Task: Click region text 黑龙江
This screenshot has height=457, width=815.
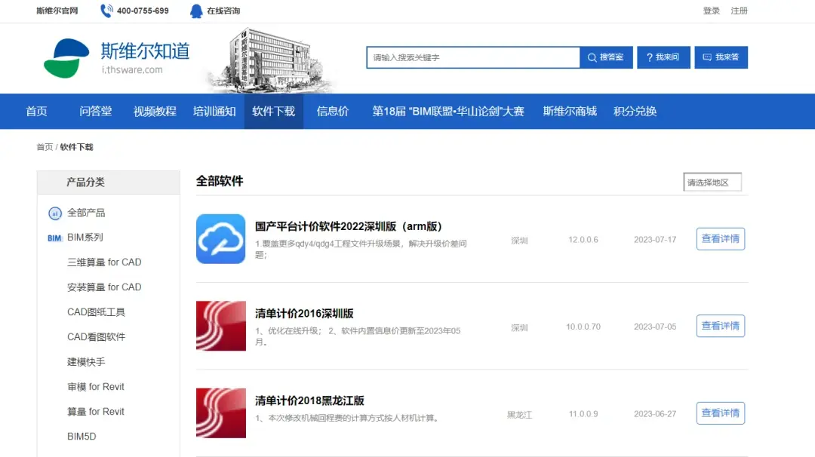Action: click(x=519, y=415)
